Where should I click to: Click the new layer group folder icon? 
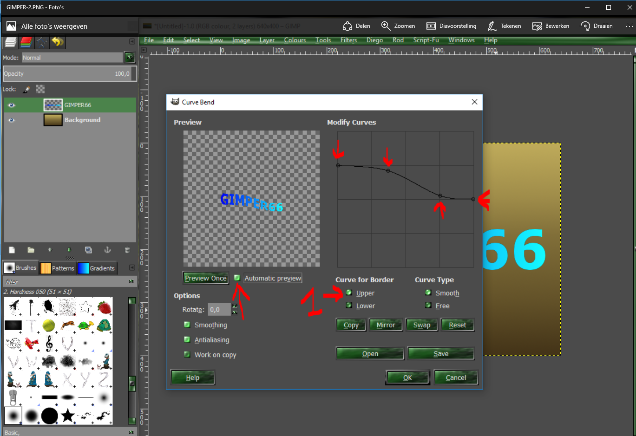(x=31, y=250)
